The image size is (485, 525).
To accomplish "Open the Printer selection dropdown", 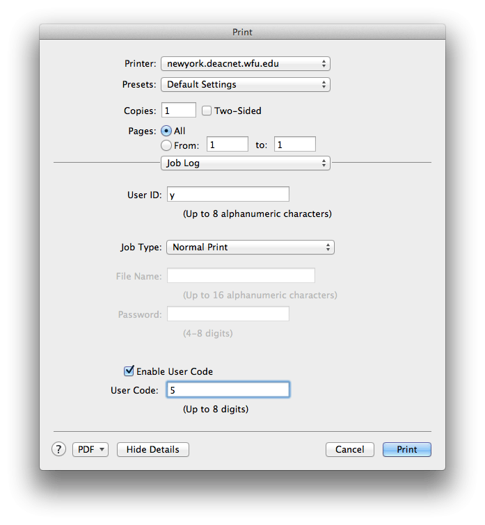I will pyautogui.click(x=246, y=63).
